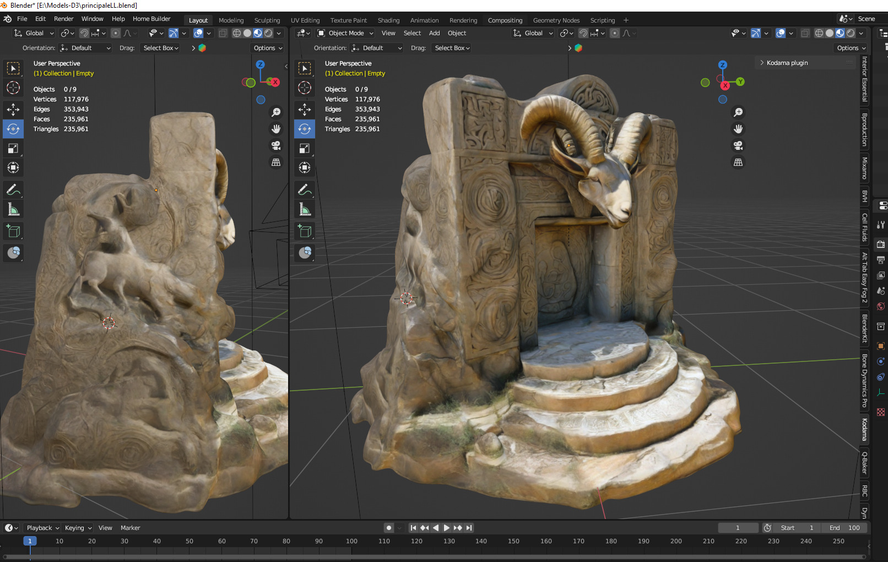This screenshot has height=562, width=888.
Task: Open Keying dropdown in timeline
Action: (x=78, y=528)
